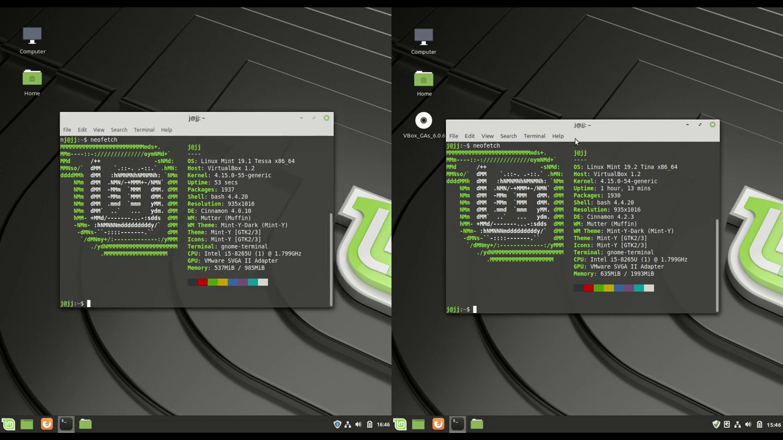
Task: Open the File menu in the Tessa terminal
Action: [x=67, y=130]
